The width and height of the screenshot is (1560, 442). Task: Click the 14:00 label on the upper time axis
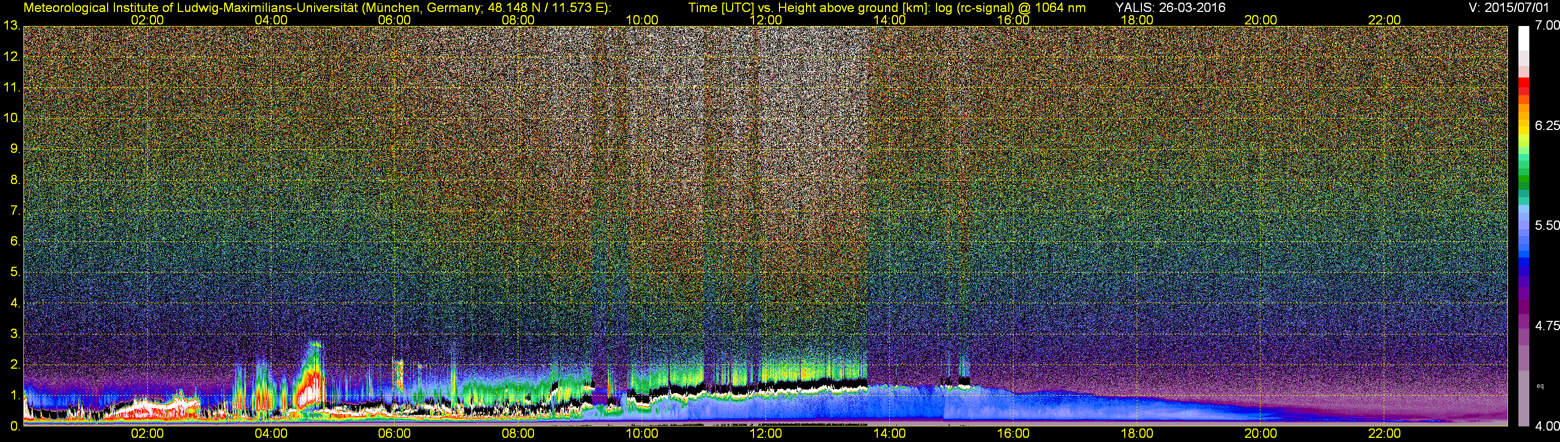(x=890, y=20)
